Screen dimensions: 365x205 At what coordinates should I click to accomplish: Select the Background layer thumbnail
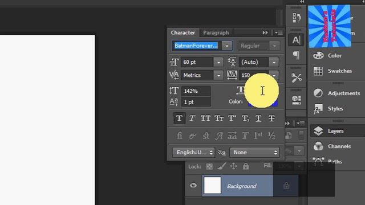tap(212, 186)
